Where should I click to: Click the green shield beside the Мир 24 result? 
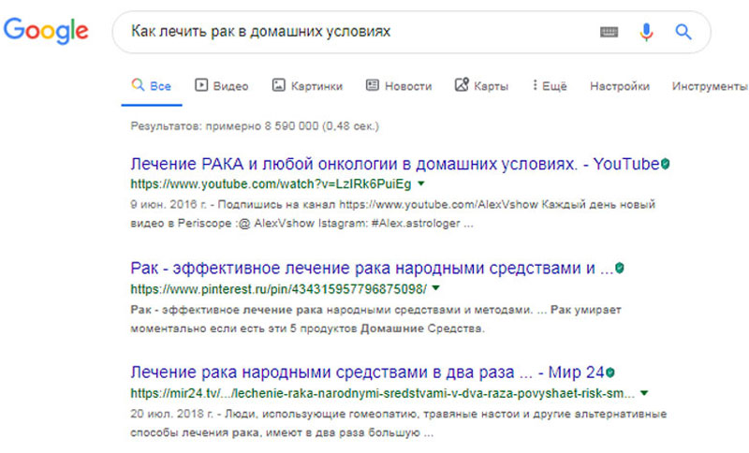pyautogui.click(x=610, y=372)
